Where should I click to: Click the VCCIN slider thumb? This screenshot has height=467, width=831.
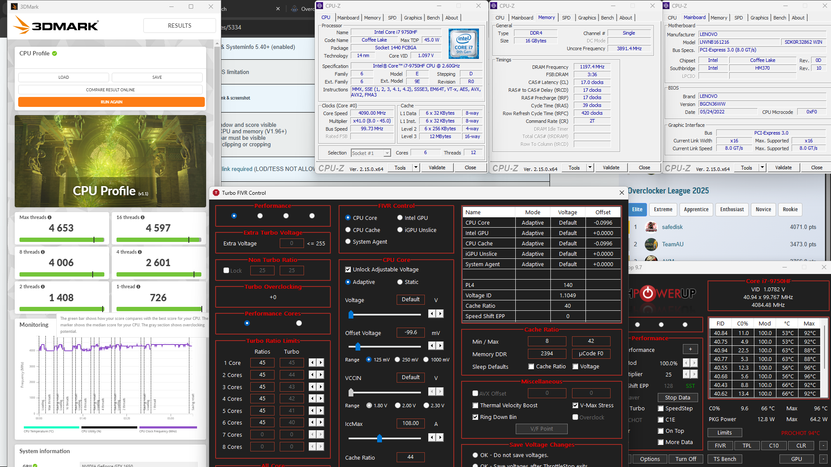(351, 392)
